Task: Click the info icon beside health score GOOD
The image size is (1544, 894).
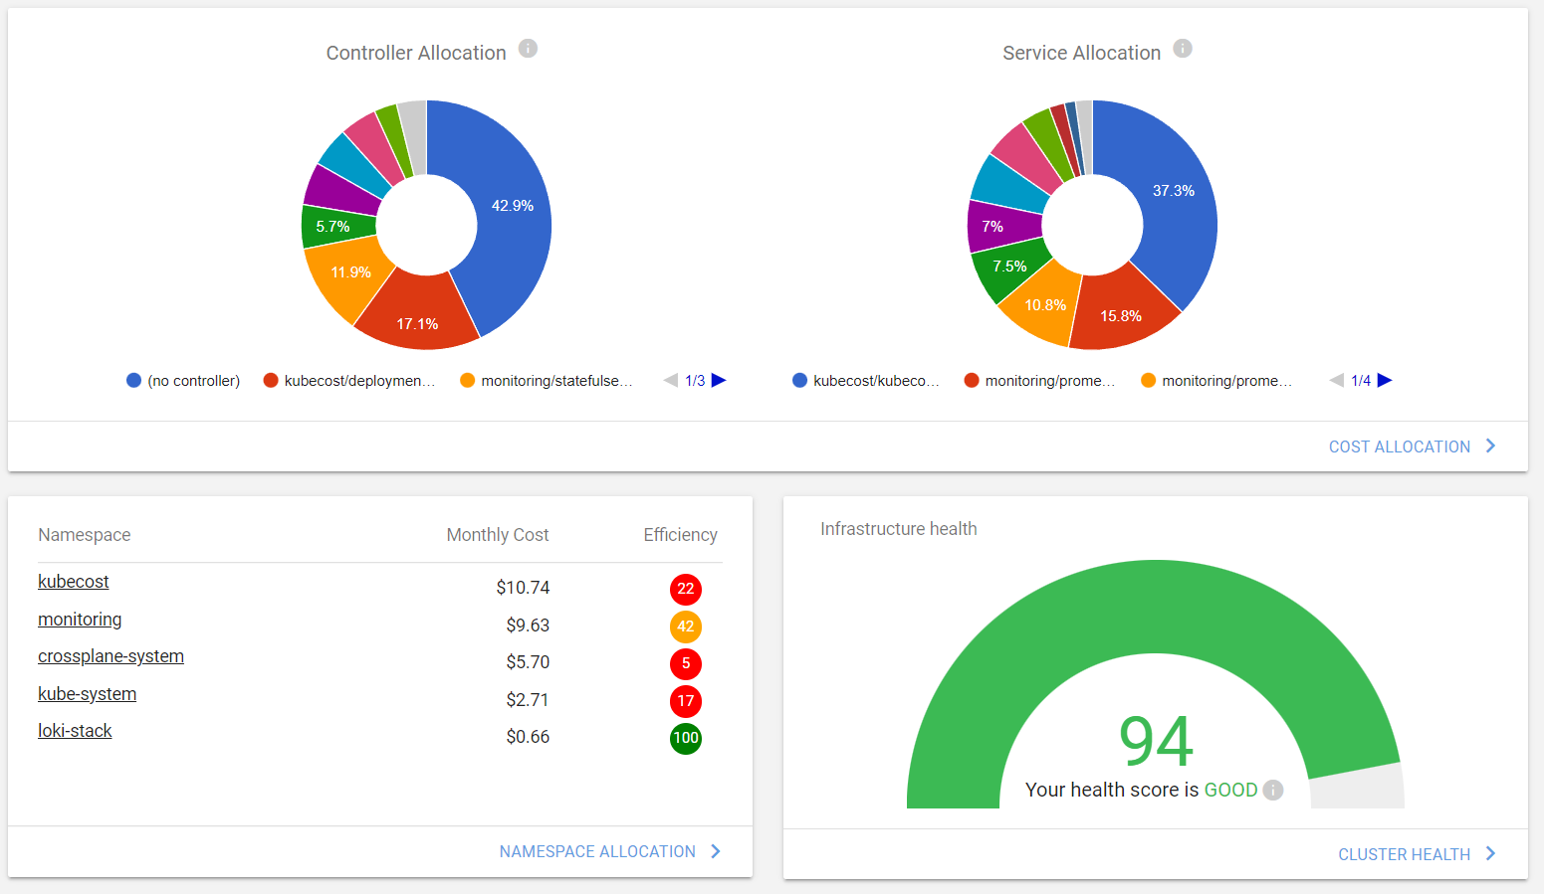Action: pyautogui.click(x=1272, y=790)
